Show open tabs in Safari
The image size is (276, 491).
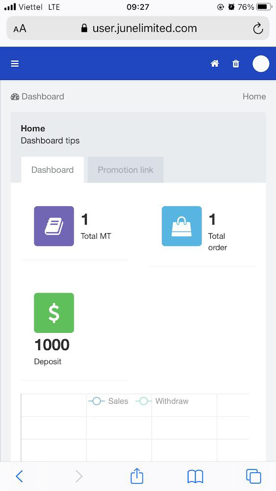[253, 476]
